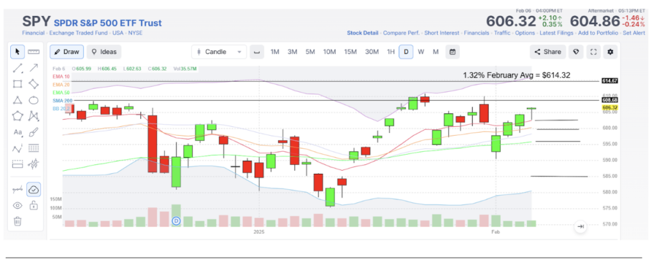Open the Traffic link
This screenshot has width=654, height=265.
502,33
